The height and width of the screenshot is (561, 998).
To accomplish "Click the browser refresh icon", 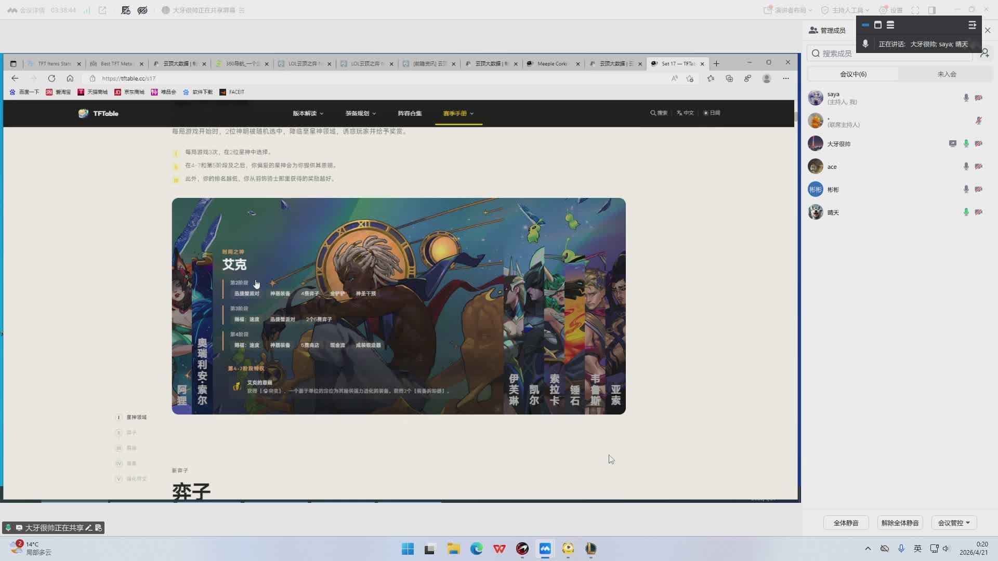I will point(51,78).
